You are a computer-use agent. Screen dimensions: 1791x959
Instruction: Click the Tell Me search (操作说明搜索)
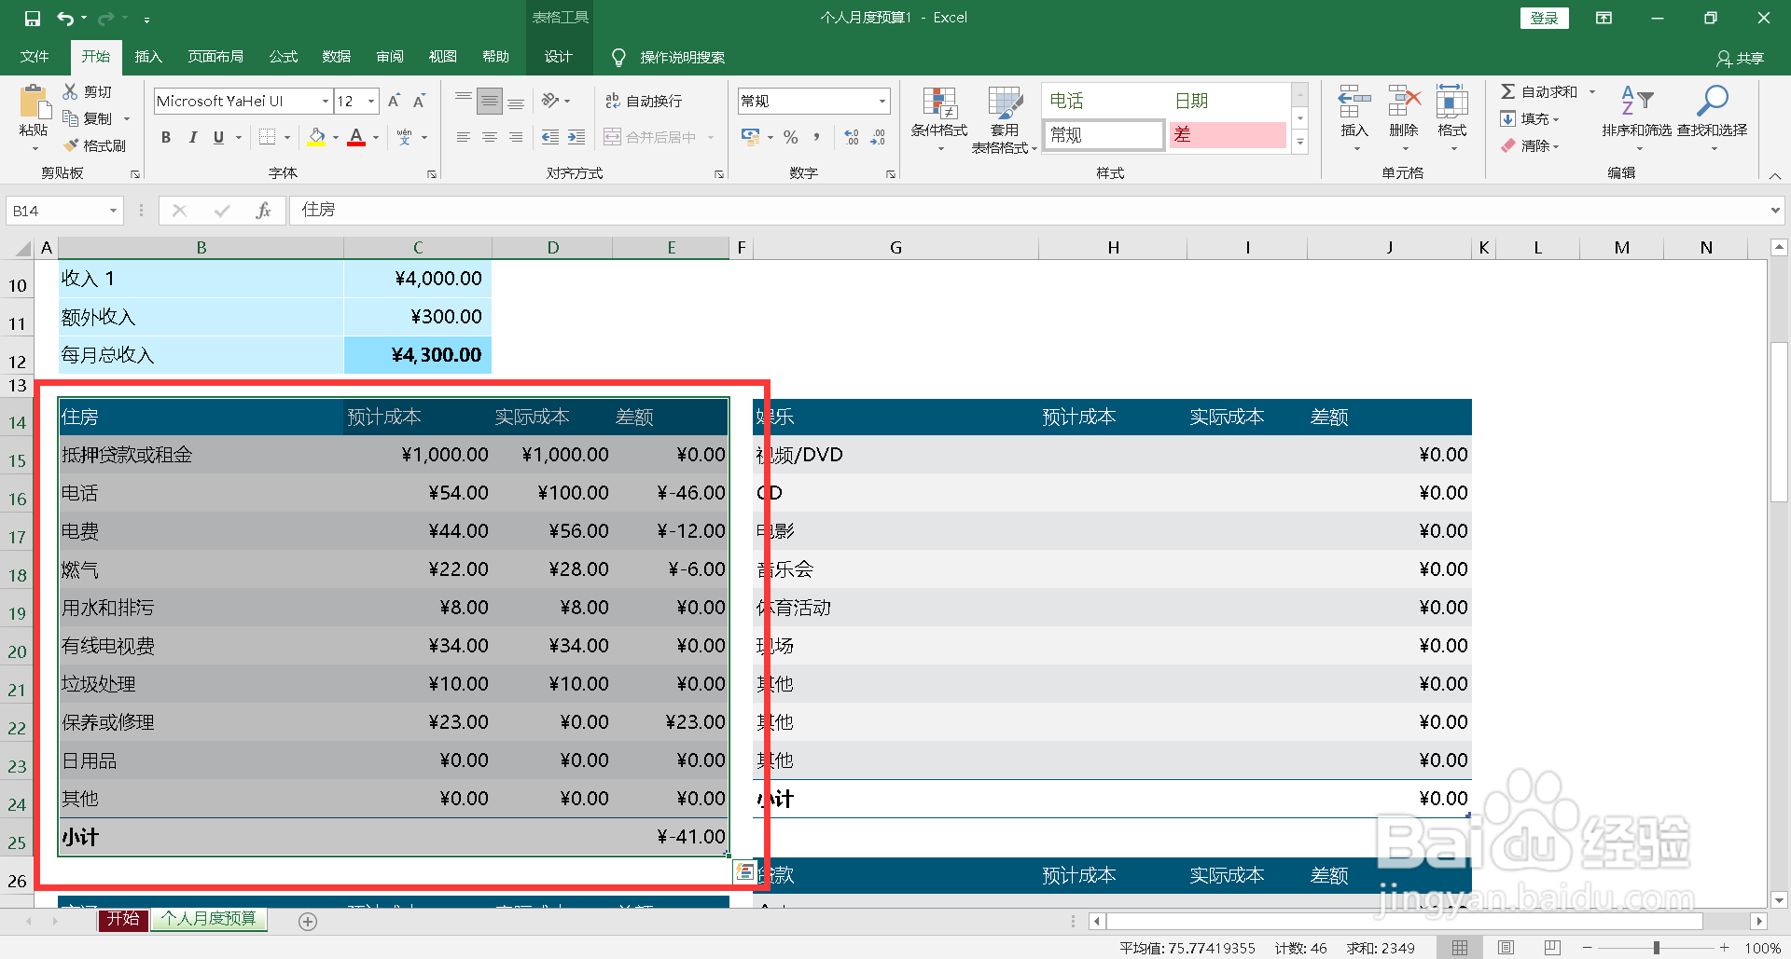(668, 58)
